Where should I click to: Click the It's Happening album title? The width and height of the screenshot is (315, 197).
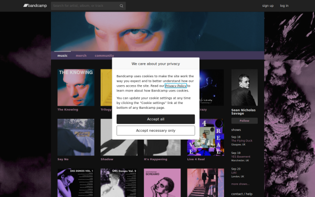click(155, 159)
